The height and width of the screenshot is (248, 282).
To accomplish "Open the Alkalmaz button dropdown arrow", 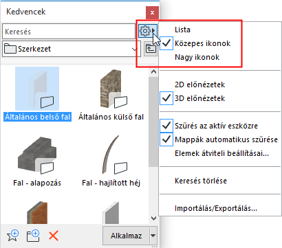I will [153, 236].
